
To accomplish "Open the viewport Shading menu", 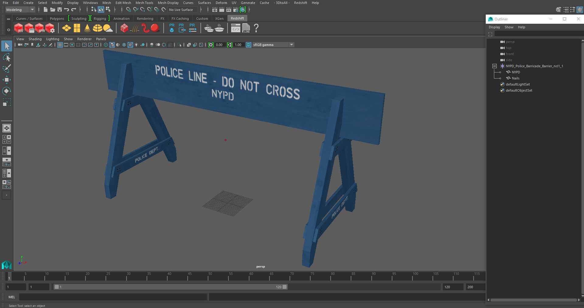I will tap(35, 39).
